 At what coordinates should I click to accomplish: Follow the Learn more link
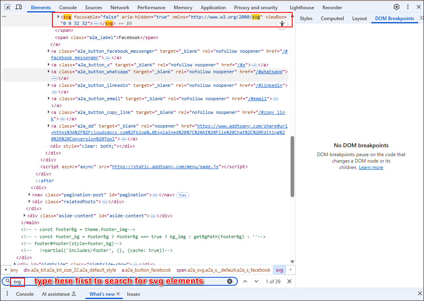pos(371,167)
